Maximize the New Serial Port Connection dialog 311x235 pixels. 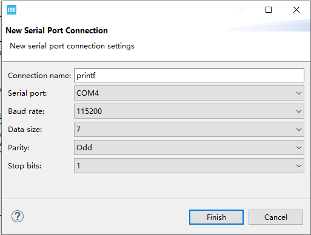pos(269,10)
